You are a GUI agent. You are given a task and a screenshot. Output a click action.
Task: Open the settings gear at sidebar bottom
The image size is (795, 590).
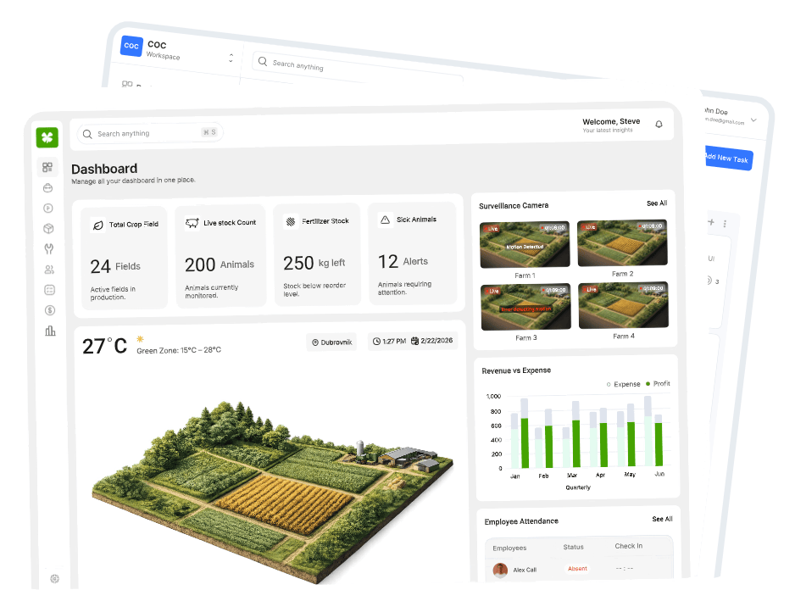(54, 578)
